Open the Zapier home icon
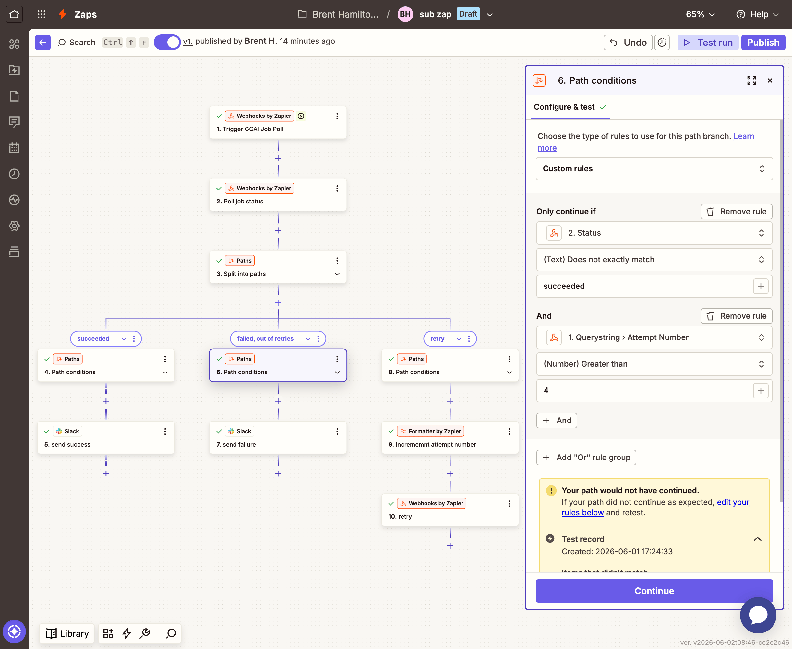792x649 pixels. 14,14
